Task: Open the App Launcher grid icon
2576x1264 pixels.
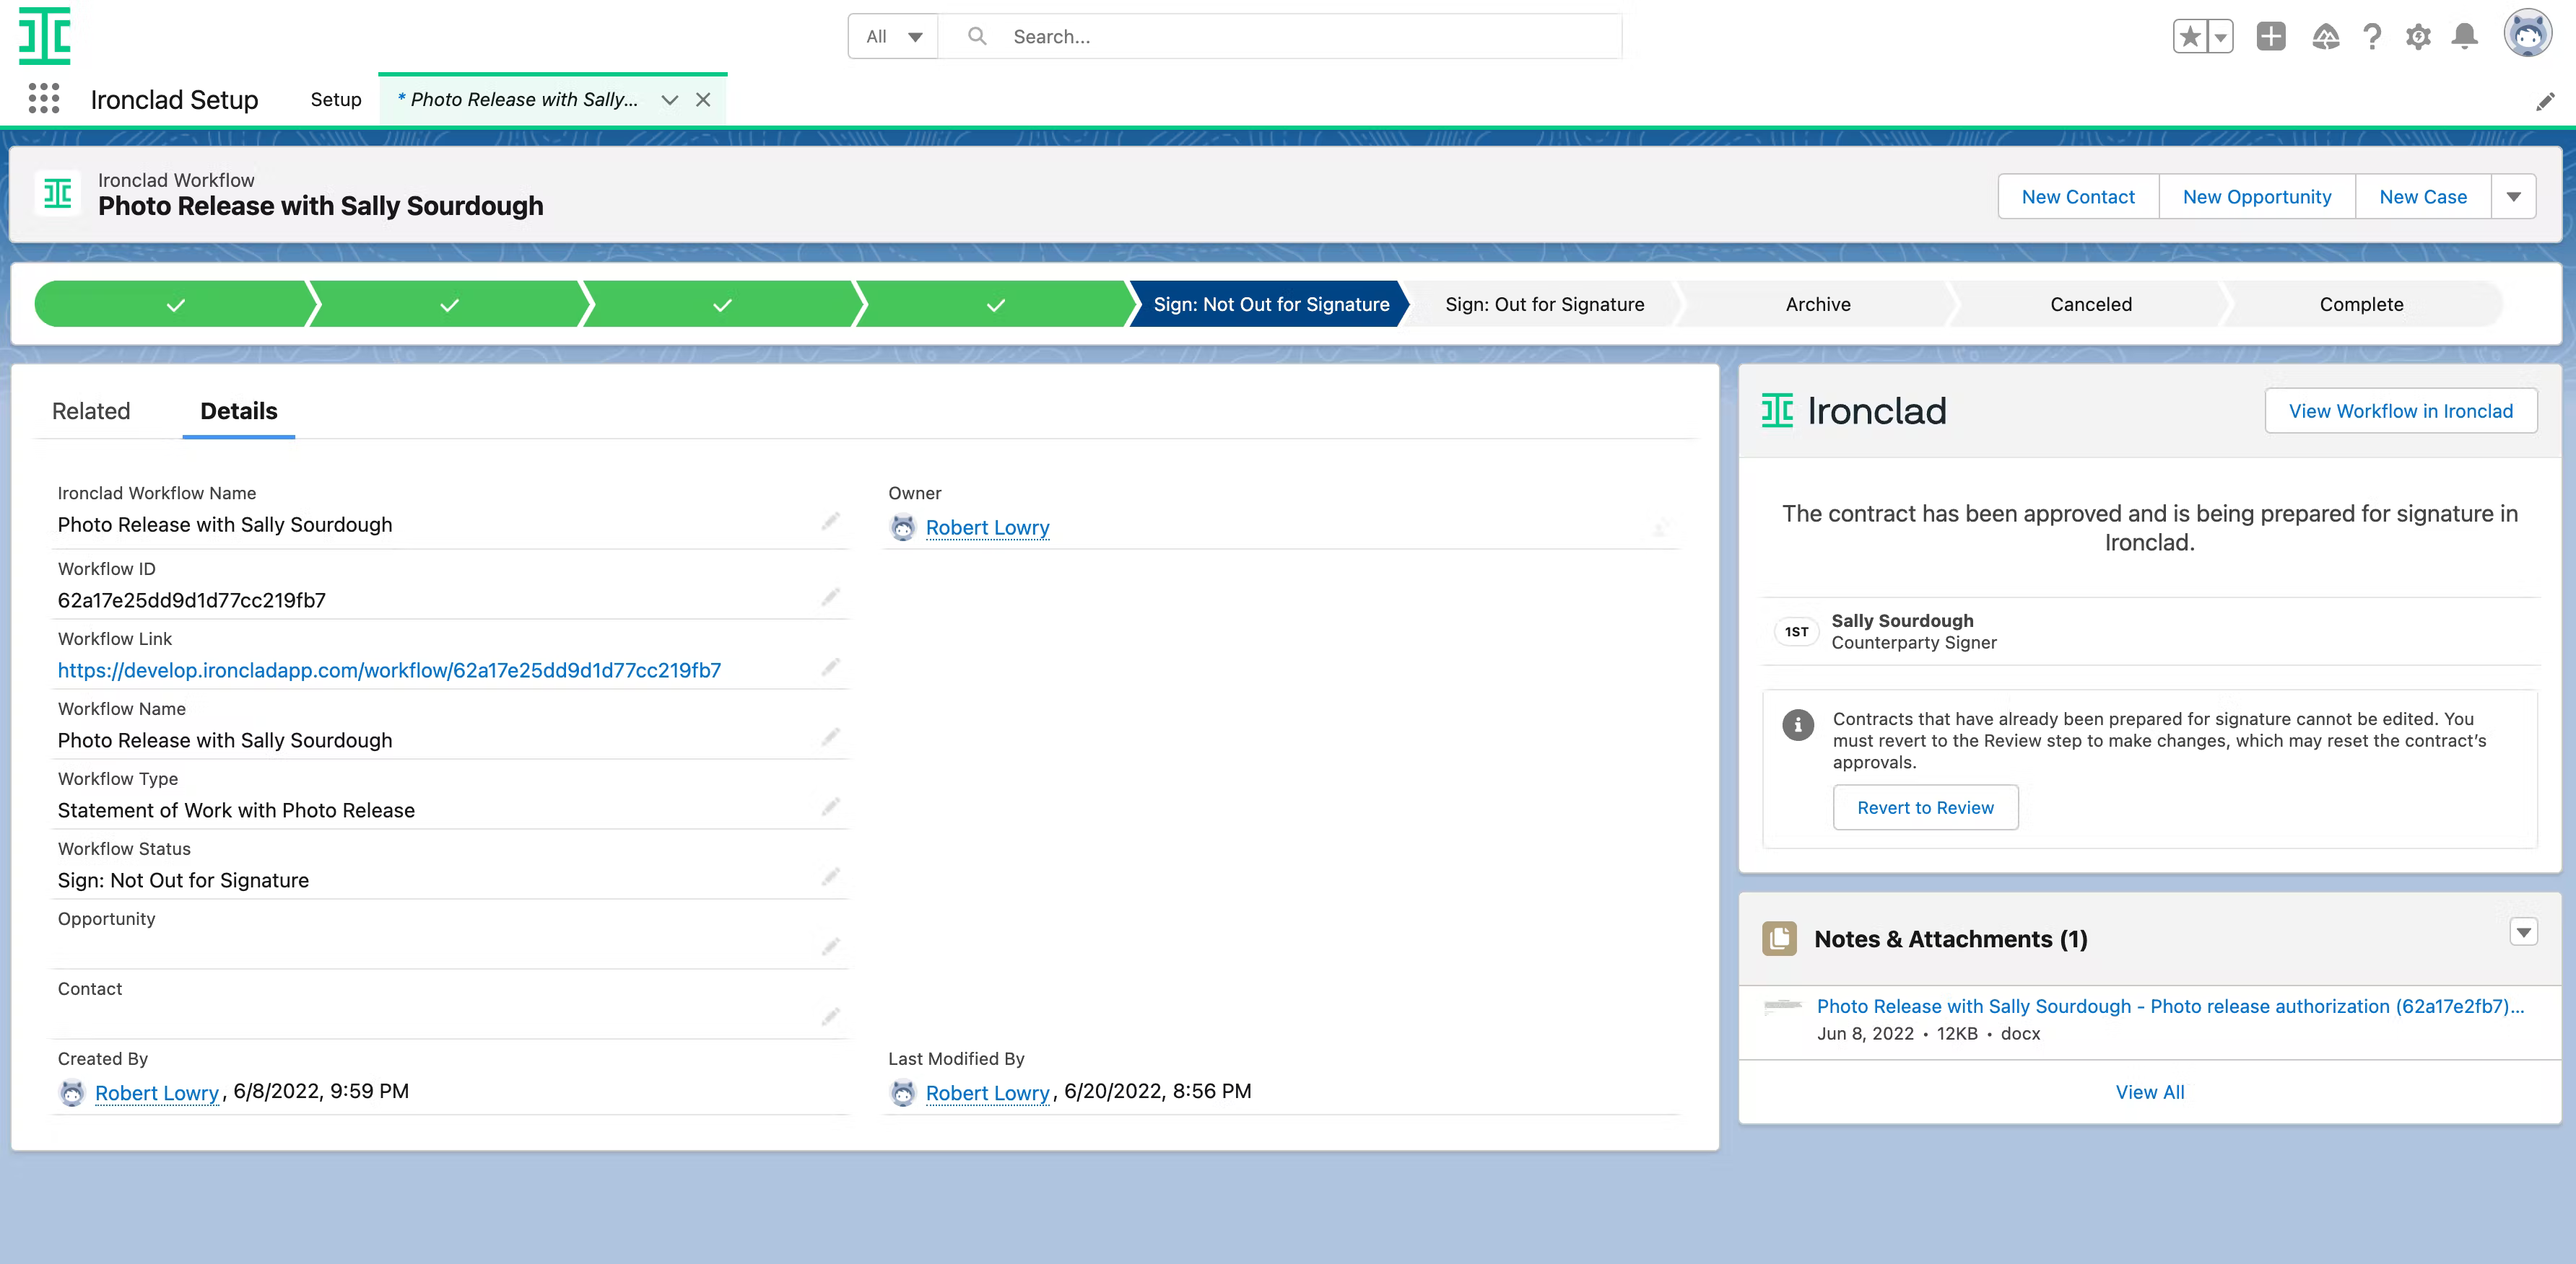Action: [x=44, y=99]
